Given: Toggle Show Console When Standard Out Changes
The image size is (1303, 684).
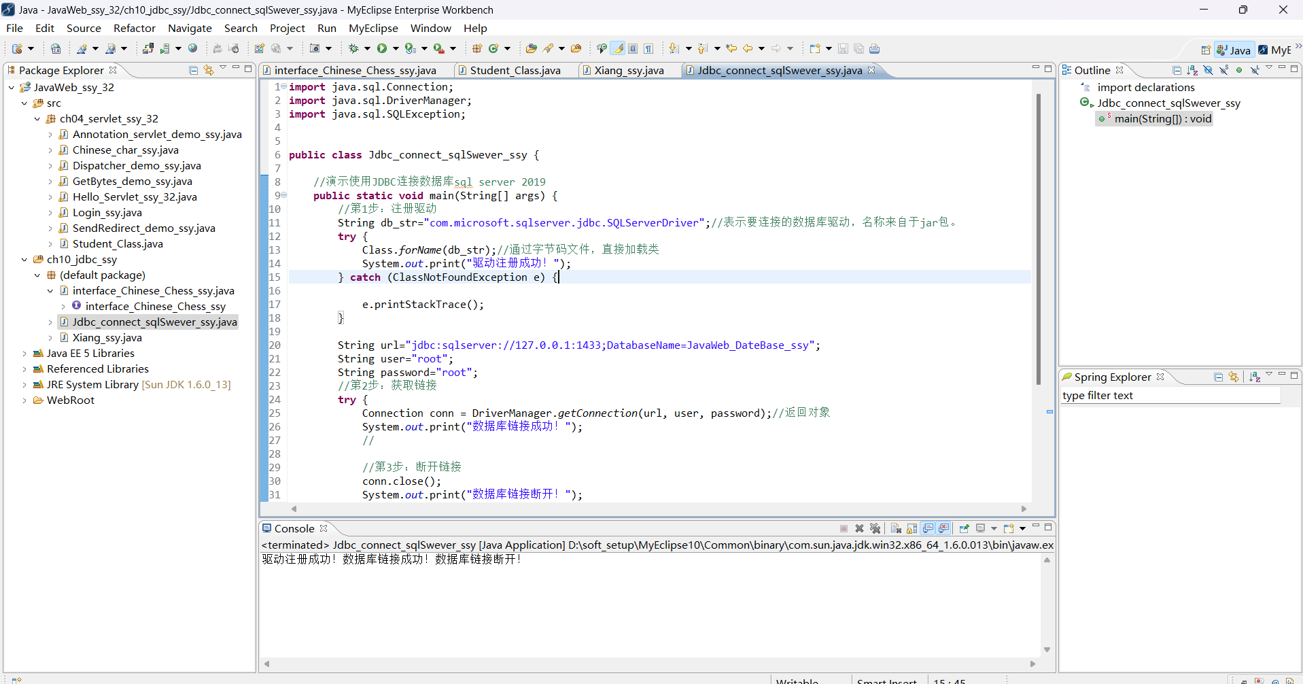Looking at the screenshot, I should 928,528.
